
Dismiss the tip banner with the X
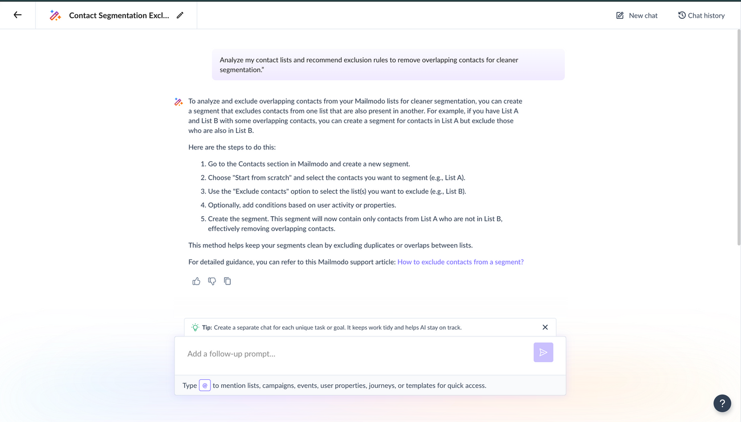[545, 327]
